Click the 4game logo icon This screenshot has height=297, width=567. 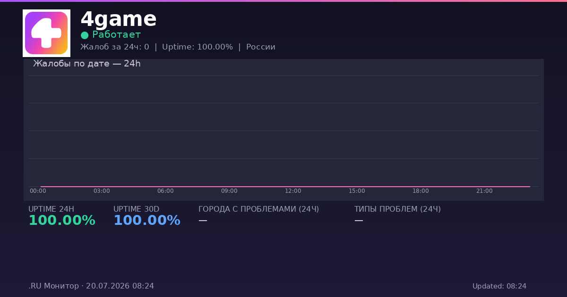(x=46, y=33)
